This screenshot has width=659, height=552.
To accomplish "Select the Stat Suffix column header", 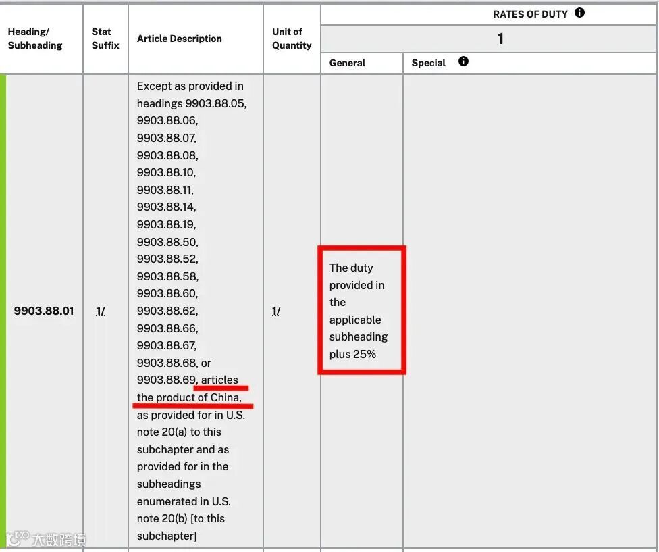I will pos(105,39).
